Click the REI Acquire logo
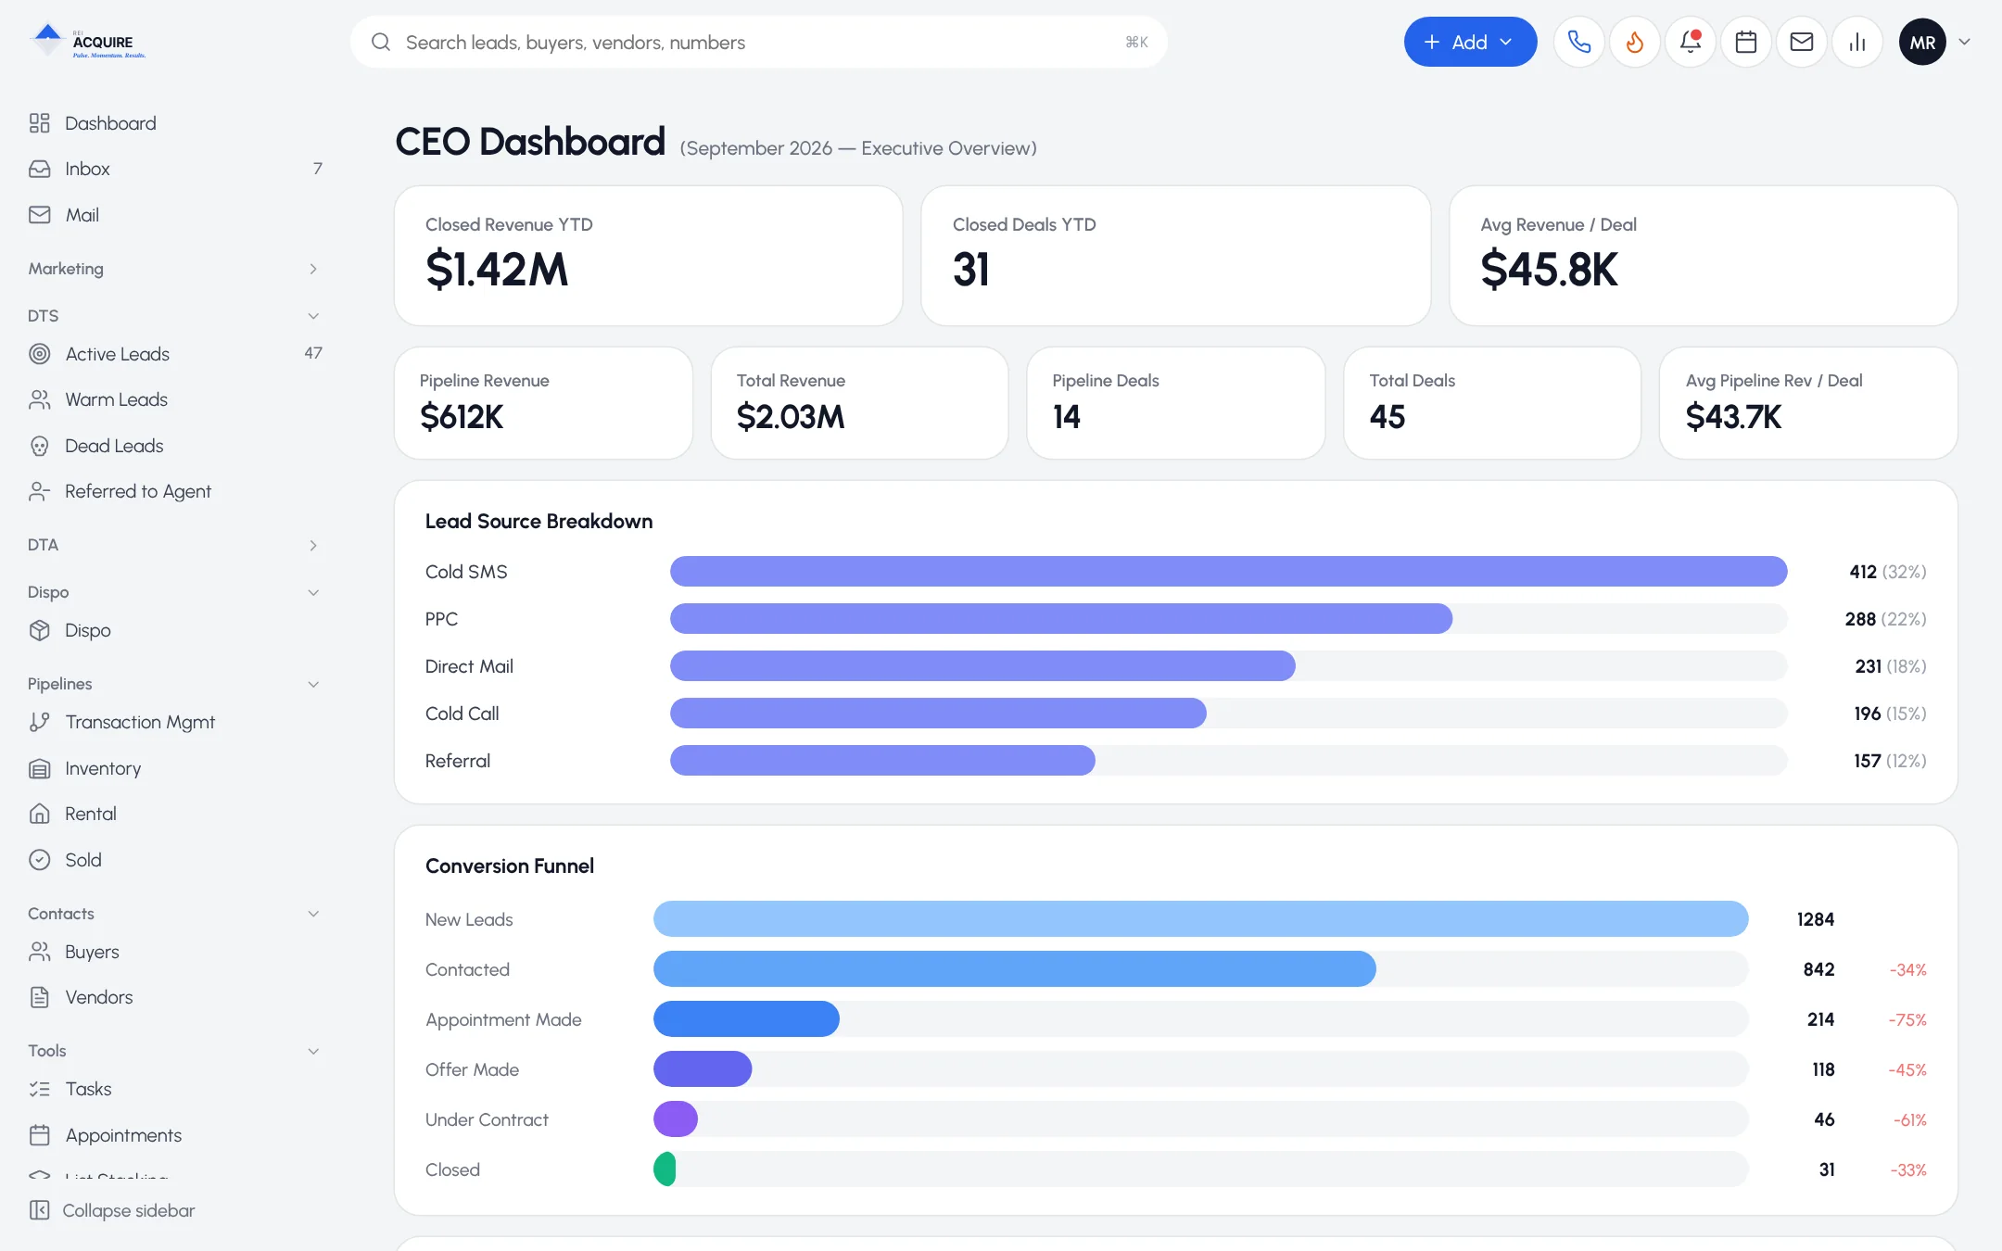 [x=87, y=42]
